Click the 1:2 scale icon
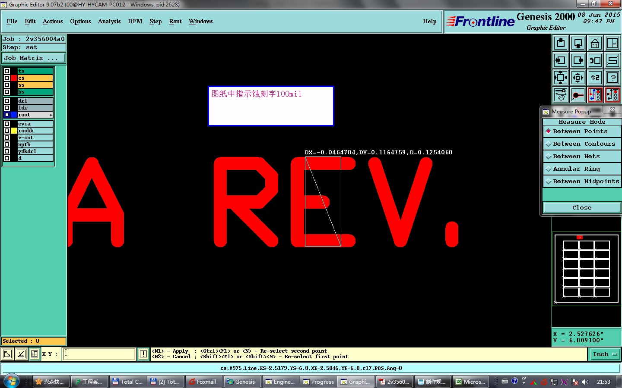622x388 pixels. [595, 78]
